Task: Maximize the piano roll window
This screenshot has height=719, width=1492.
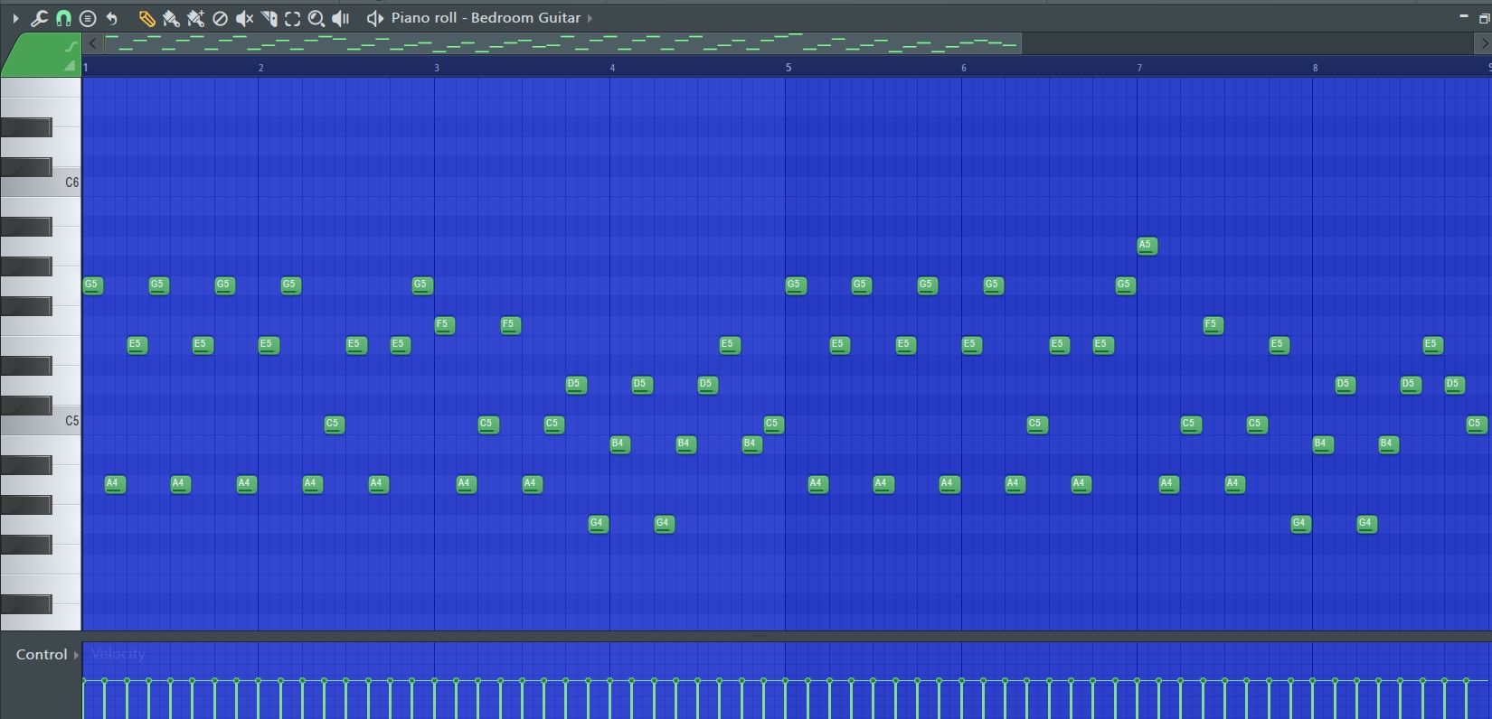Action: click(x=1483, y=17)
